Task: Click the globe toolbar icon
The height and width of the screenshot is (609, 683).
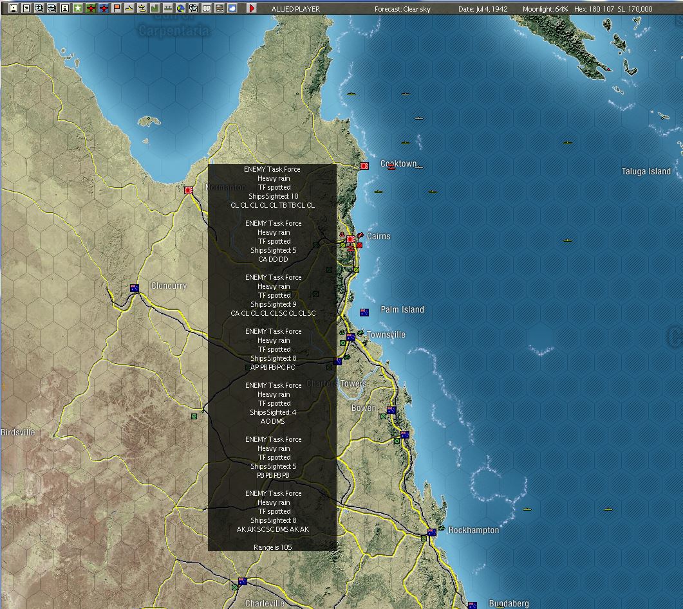Action: coord(180,8)
